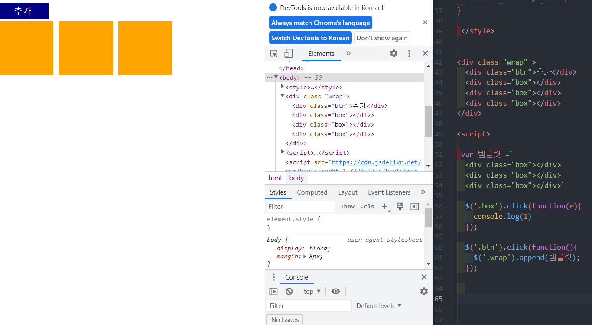Show the console sidebar
The image size is (592, 325).
(x=273, y=292)
